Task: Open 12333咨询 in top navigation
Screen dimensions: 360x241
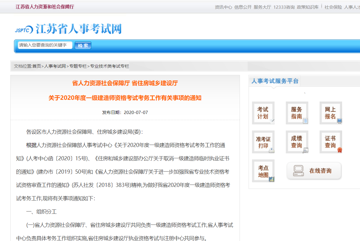Action: [x=284, y=7]
